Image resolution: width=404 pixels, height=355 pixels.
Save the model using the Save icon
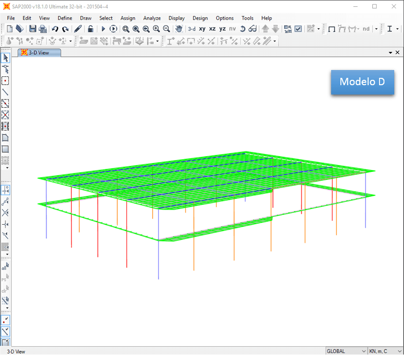pos(32,28)
